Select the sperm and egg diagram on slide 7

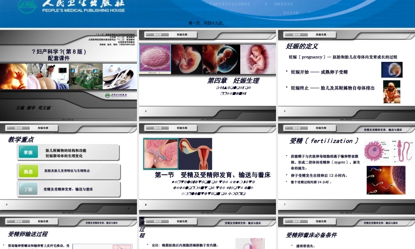pyautogui.click(x=386, y=149)
